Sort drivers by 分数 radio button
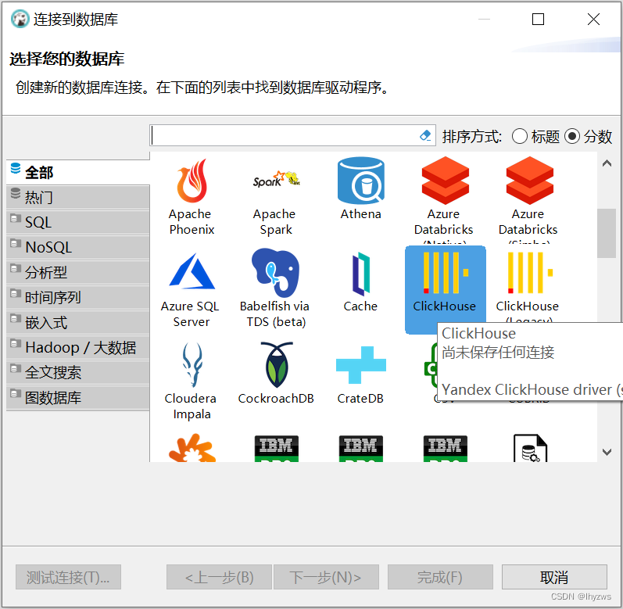 click(571, 136)
